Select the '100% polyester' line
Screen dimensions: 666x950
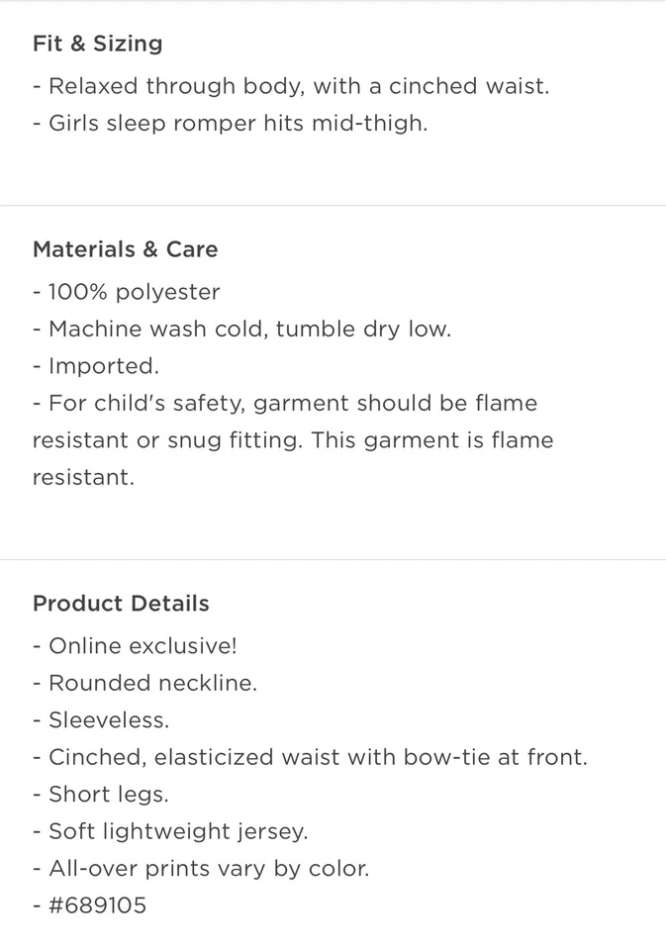[127, 292]
